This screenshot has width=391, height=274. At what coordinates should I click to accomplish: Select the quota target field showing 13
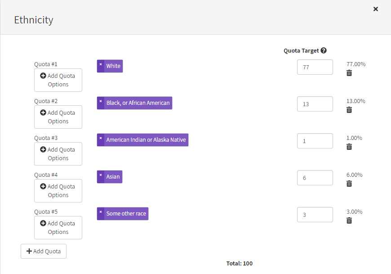tap(315, 104)
